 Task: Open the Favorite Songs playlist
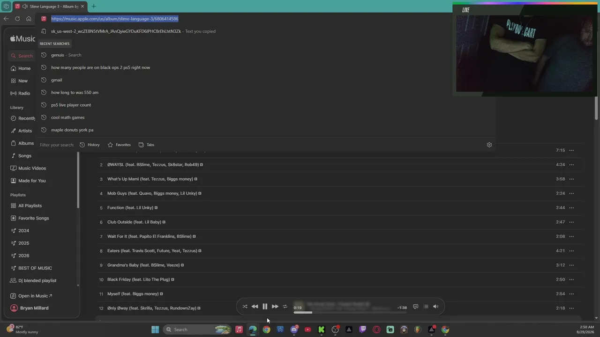pyautogui.click(x=30, y=218)
